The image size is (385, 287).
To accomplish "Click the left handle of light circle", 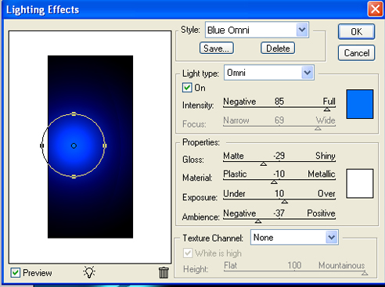I will 42,145.
